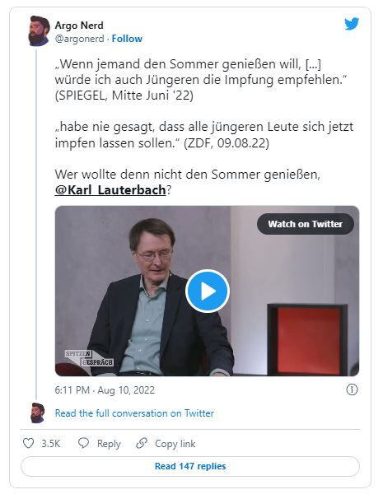This screenshot has height=499, width=383.
Task: Click the Argo Nerd display name
Action: pyautogui.click(x=79, y=26)
